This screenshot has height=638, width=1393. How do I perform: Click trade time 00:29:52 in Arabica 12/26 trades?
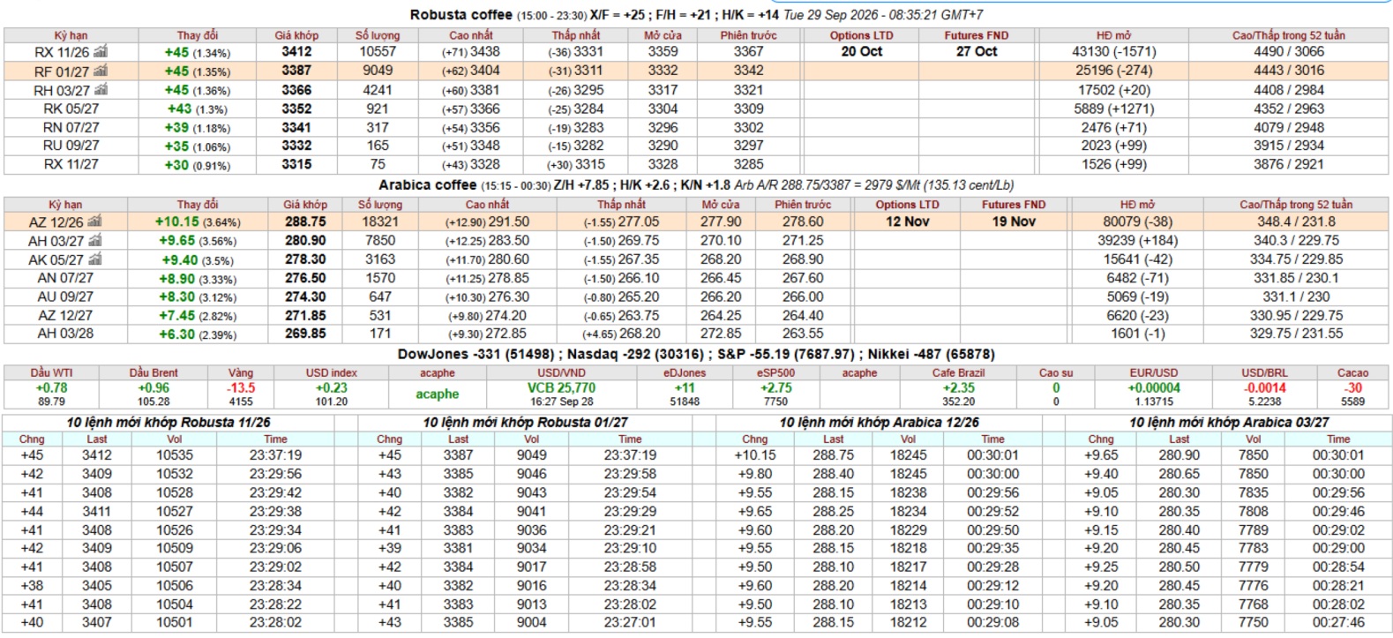click(x=992, y=511)
